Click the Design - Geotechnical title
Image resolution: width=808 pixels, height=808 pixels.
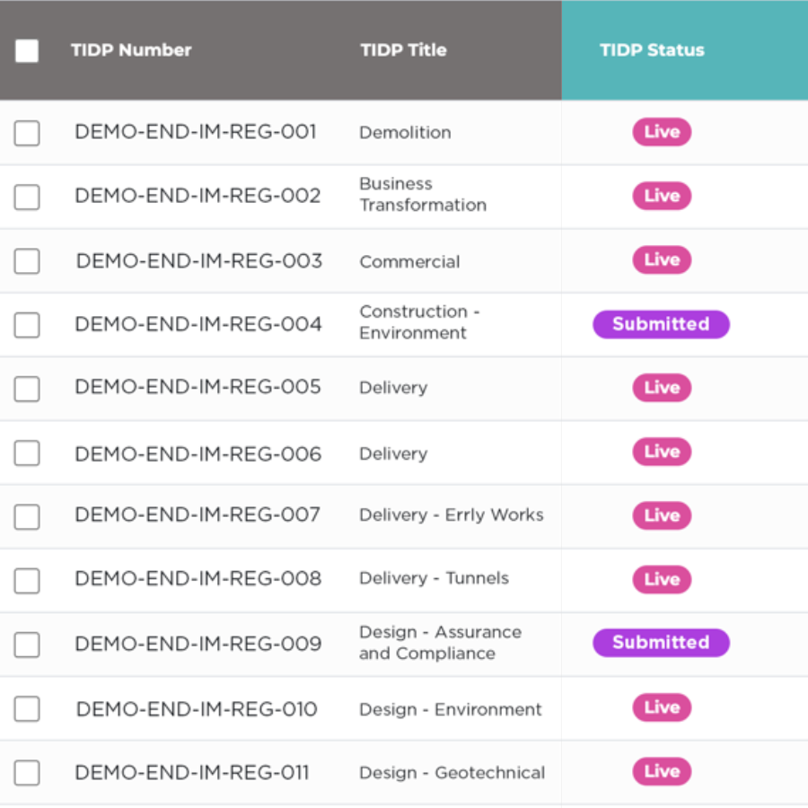click(452, 773)
